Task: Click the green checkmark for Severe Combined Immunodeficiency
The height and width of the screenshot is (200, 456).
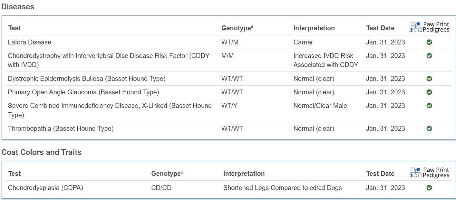Action: tap(429, 106)
